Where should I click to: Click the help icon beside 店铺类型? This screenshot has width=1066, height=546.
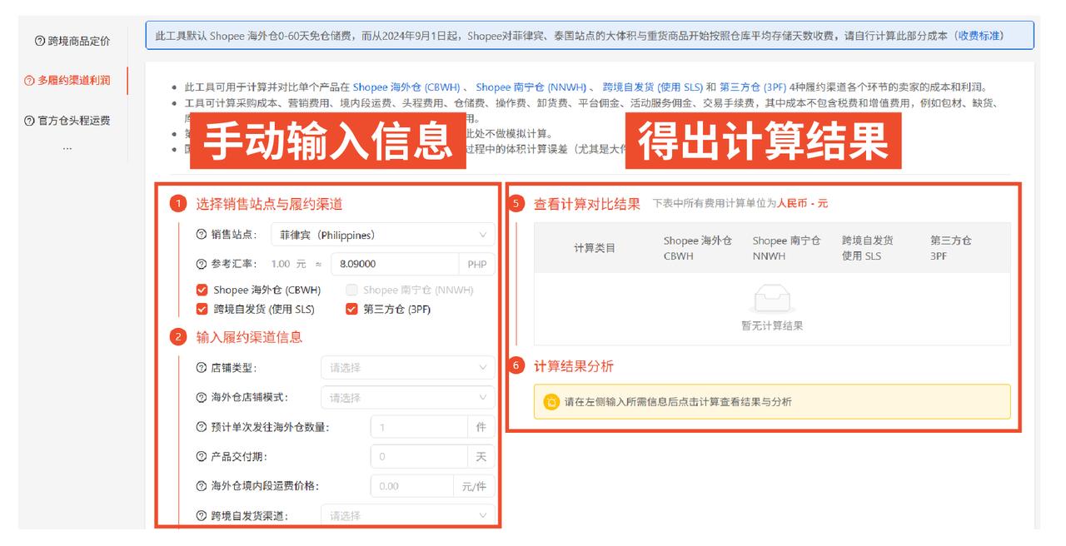(201, 367)
